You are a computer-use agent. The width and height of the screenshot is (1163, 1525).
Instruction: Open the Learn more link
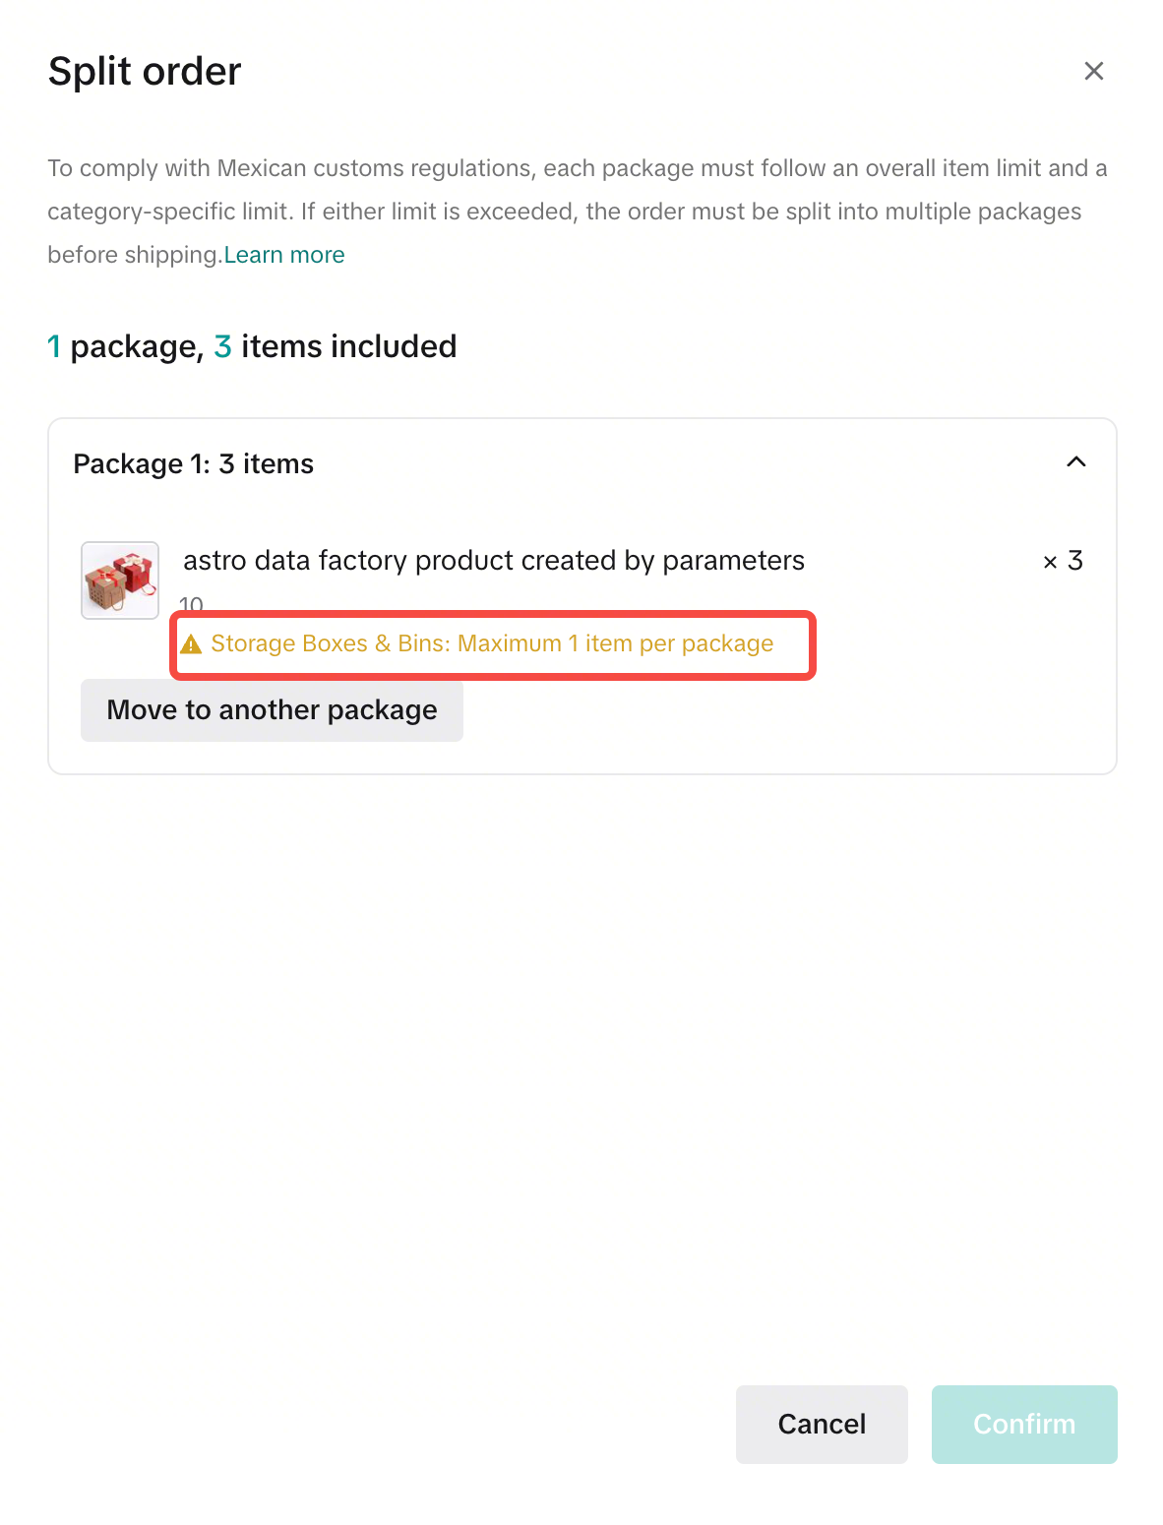click(284, 255)
